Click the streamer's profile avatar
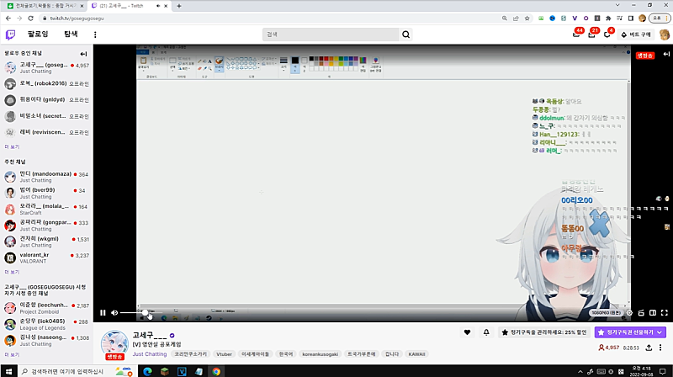 coord(114,344)
